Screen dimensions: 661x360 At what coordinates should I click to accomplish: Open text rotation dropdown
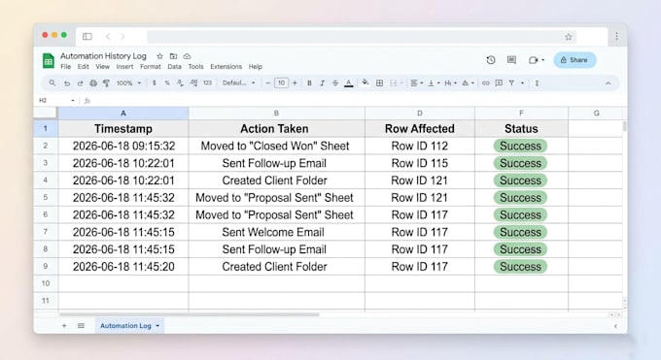point(468,83)
